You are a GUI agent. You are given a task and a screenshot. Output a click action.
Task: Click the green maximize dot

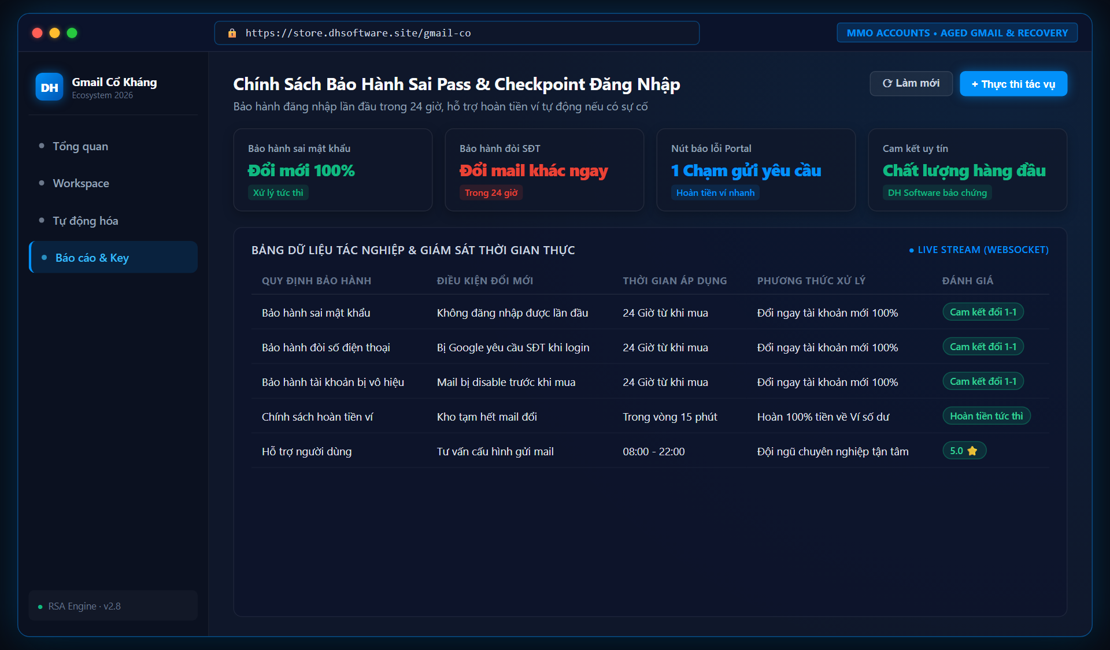[x=72, y=33]
